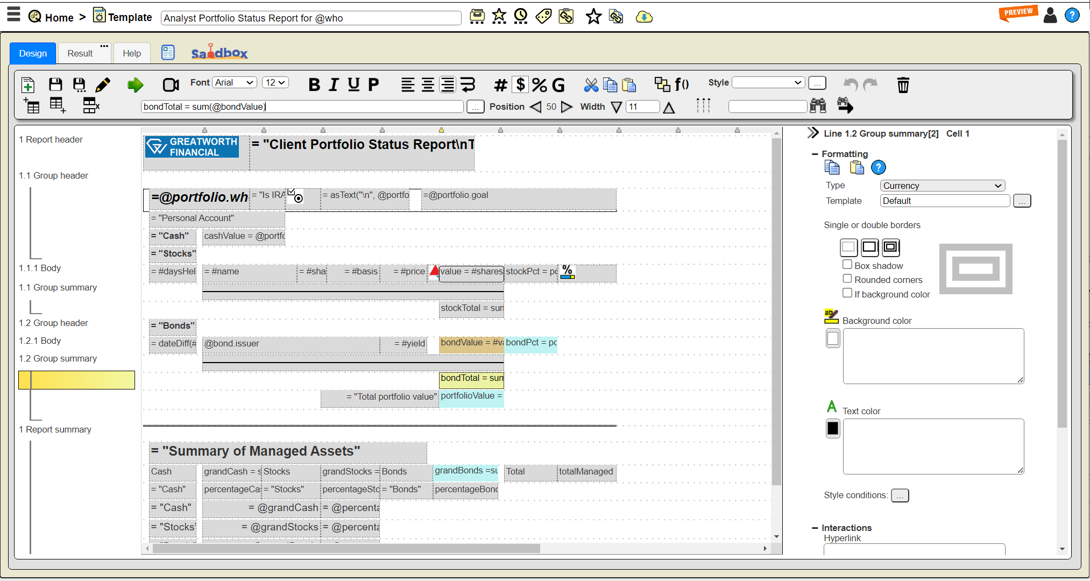
Task: Click the Style conditions ellipsis button
Action: 900,495
